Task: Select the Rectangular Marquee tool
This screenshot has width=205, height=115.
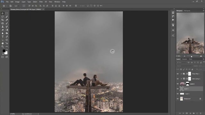Action: (7, 13)
